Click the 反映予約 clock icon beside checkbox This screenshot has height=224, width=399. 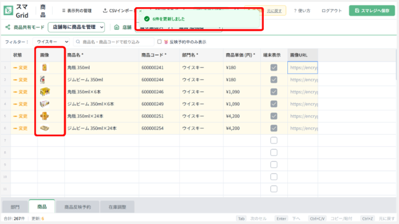click(x=166, y=42)
